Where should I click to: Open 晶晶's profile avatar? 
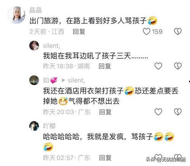point(17,15)
